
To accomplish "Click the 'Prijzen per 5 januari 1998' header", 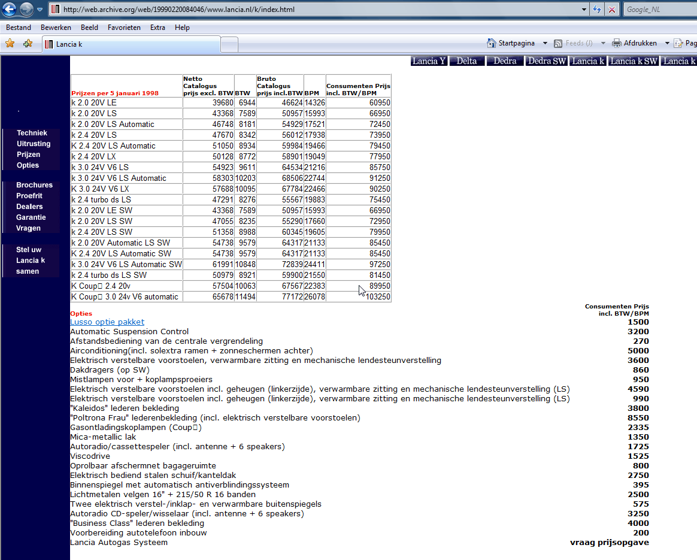I will 115,93.
